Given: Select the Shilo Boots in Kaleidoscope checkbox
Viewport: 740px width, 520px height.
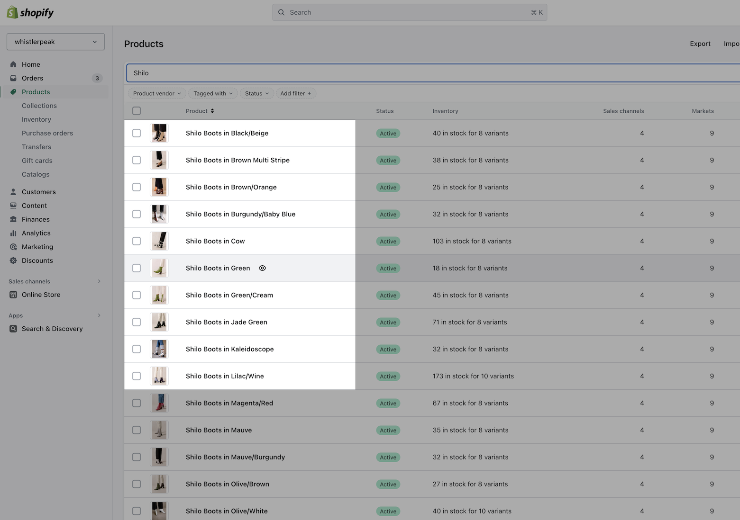Looking at the screenshot, I should click(137, 349).
